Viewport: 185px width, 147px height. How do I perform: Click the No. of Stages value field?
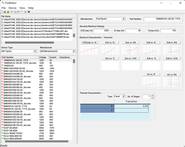pos(147,96)
